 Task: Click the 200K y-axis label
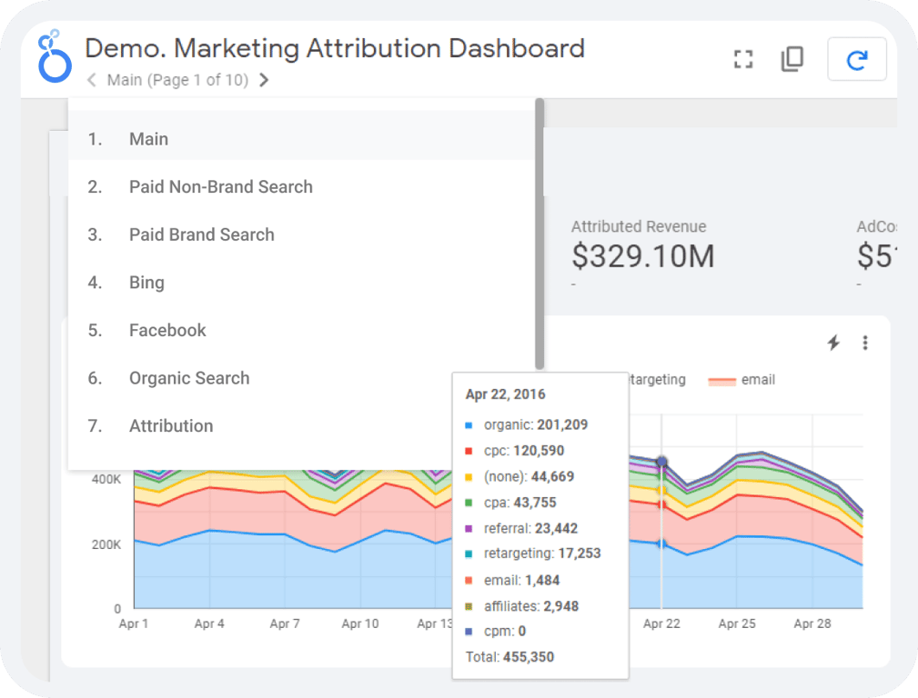pyautogui.click(x=106, y=544)
